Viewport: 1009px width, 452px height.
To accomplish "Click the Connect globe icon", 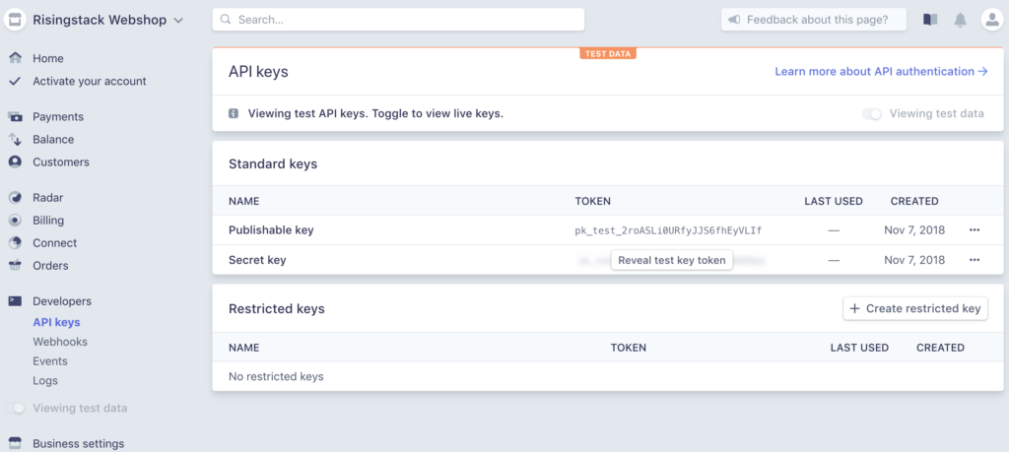I will [16, 243].
